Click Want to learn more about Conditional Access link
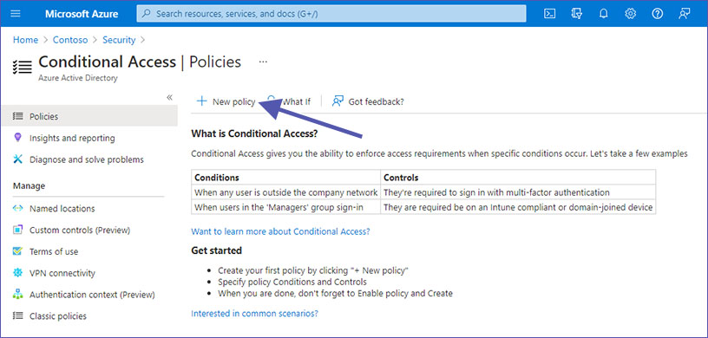The width and height of the screenshot is (708, 338). click(280, 231)
